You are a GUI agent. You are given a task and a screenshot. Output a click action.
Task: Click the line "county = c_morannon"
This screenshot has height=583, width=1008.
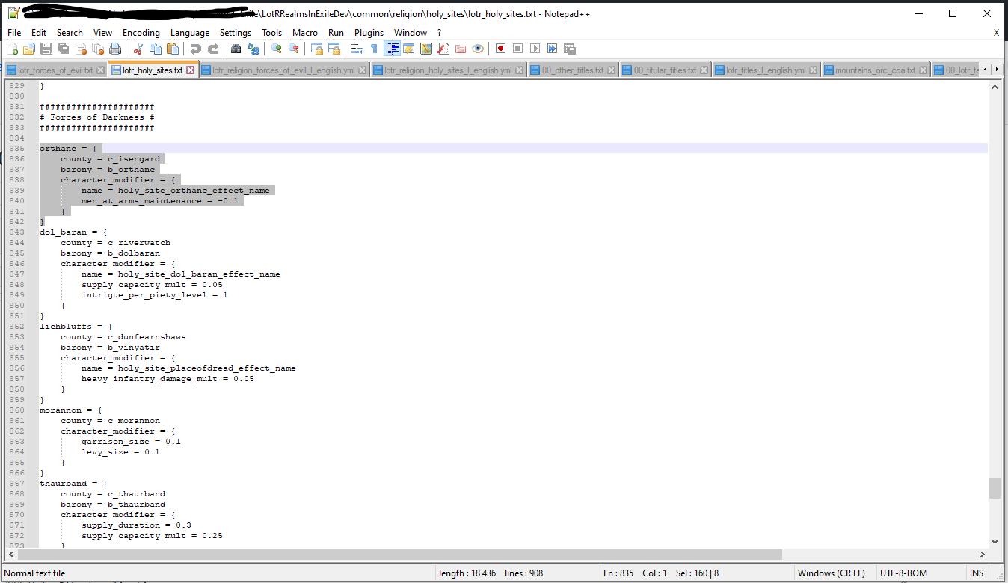(110, 421)
